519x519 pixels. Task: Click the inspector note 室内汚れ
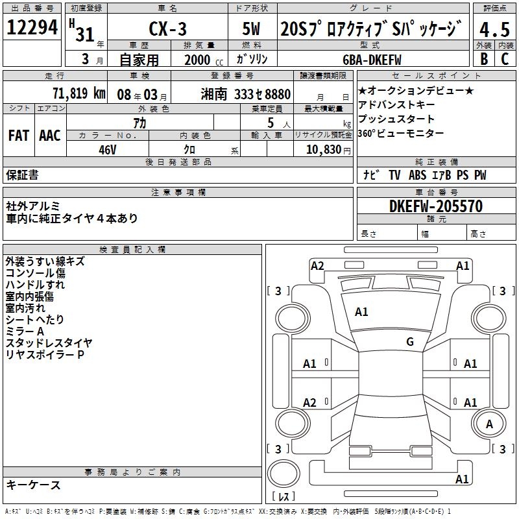pos(25,308)
